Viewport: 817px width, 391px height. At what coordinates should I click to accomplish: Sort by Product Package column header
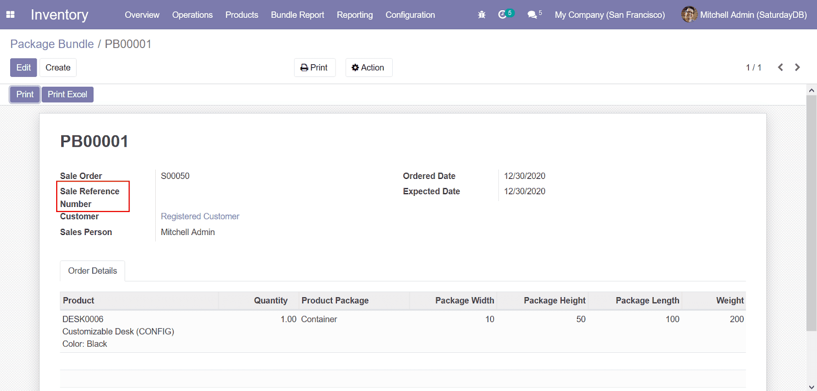[x=354, y=300]
